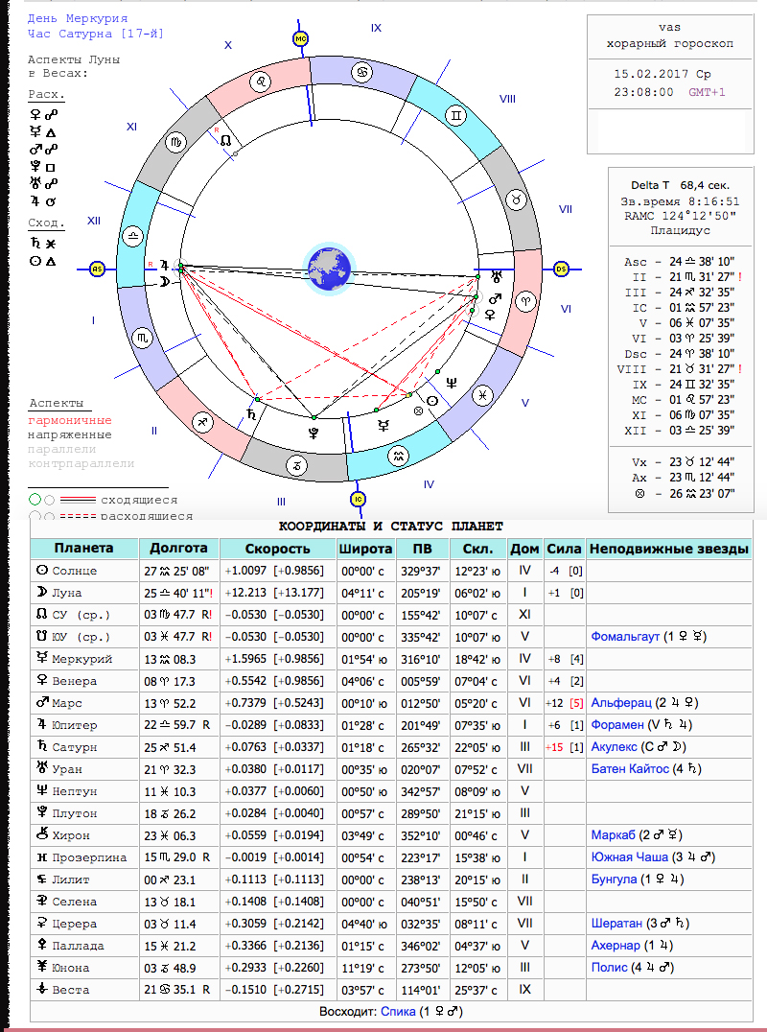Select the Virgo sign on the zodiac ring
The height and width of the screenshot is (1032, 767).
175,142
